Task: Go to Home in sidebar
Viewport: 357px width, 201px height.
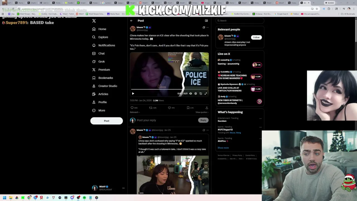Action: 99,29
